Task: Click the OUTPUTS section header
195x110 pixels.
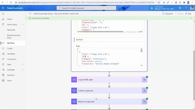Action: pyautogui.click(x=109, y=40)
